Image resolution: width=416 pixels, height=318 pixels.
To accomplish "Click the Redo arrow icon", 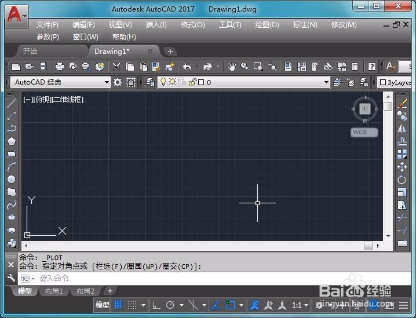I will point(208,66).
